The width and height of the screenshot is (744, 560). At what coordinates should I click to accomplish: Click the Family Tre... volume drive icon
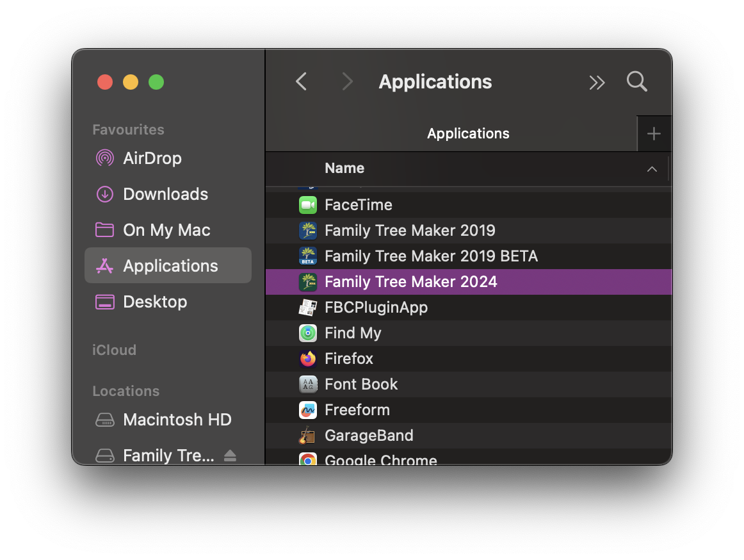[x=105, y=456]
